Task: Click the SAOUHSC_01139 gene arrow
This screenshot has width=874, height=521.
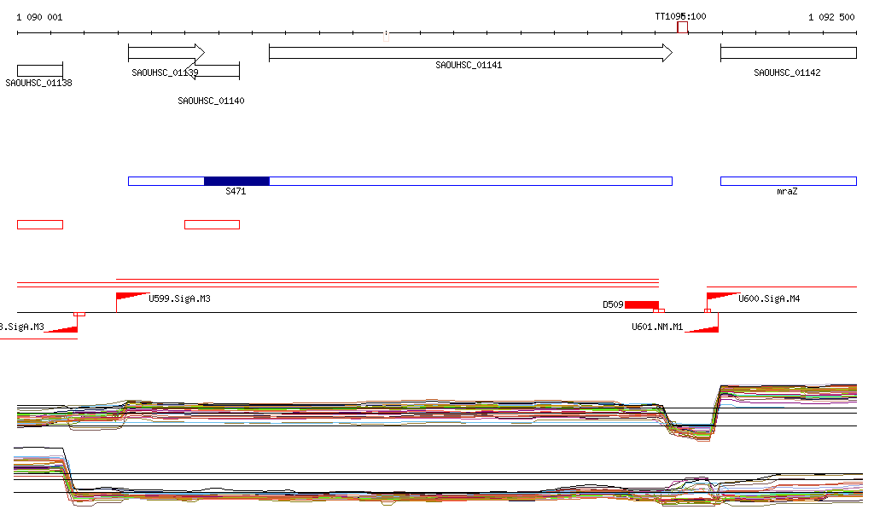Action: [166, 53]
